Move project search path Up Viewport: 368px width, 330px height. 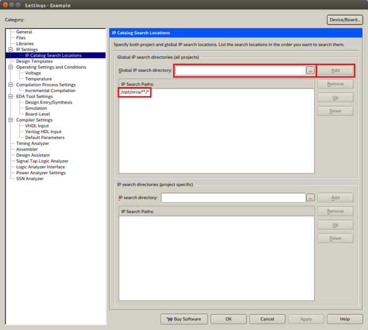335,225
